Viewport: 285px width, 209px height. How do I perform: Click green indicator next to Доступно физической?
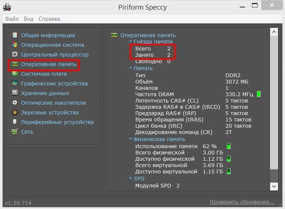point(229,159)
